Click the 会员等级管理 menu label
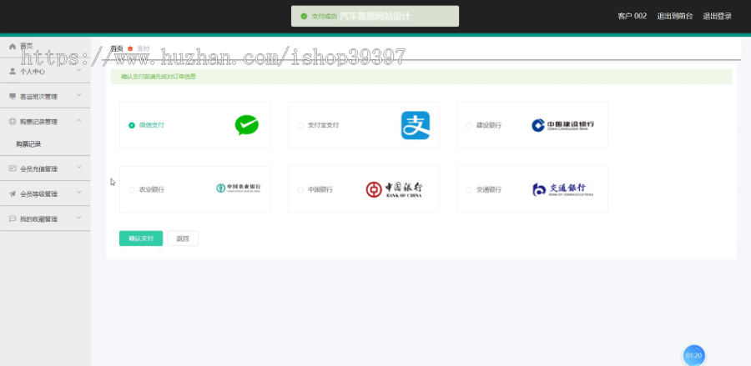The width and height of the screenshot is (751, 366). coord(38,193)
